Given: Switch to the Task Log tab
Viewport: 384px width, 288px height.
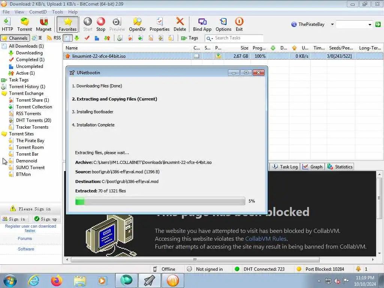Looking at the screenshot, I should click(x=285, y=167).
